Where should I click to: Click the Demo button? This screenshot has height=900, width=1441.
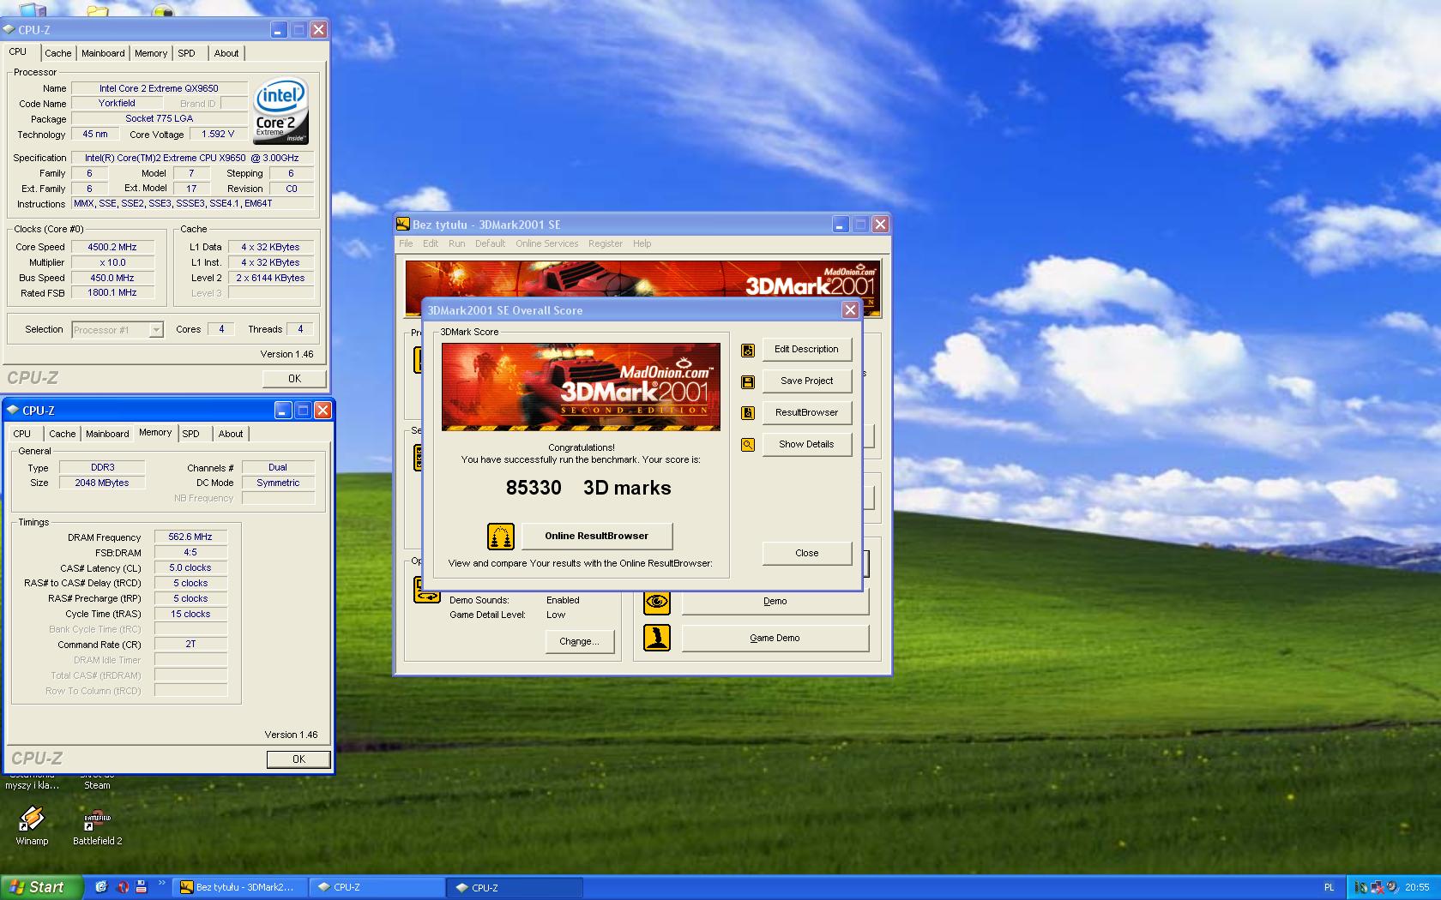pos(775,602)
